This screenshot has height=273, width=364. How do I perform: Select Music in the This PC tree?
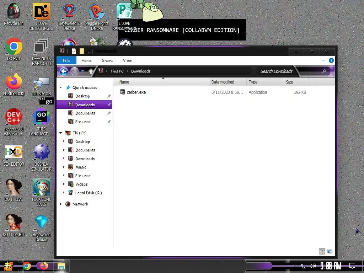[81, 167]
